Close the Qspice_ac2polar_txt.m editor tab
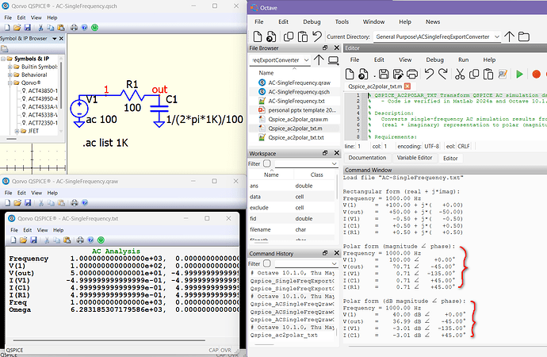Image resolution: width=547 pixels, height=357 pixels. click(407, 86)
